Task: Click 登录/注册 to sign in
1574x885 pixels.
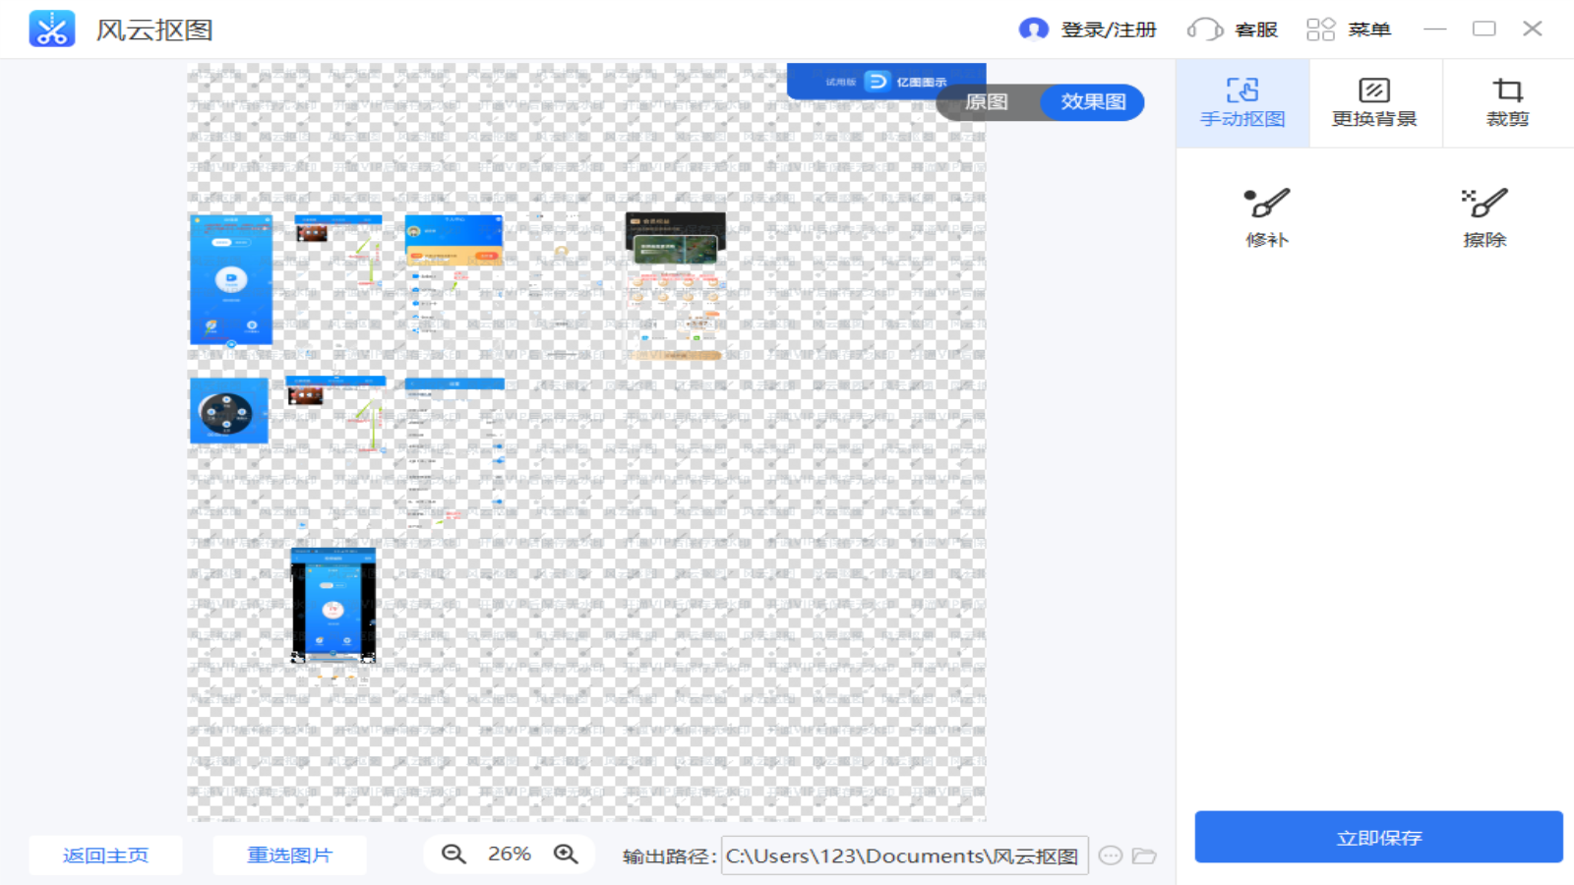Action: coord(1088,29)
